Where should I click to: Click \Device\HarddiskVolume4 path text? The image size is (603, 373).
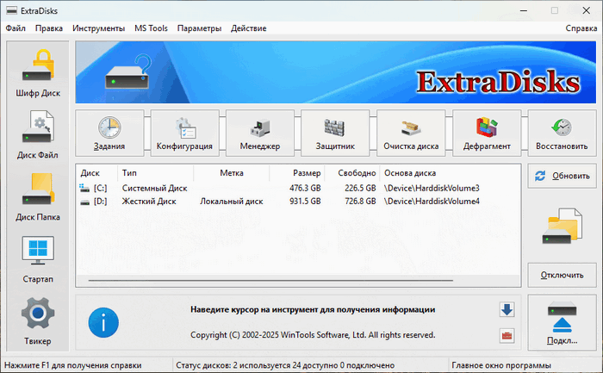(432, 201)
